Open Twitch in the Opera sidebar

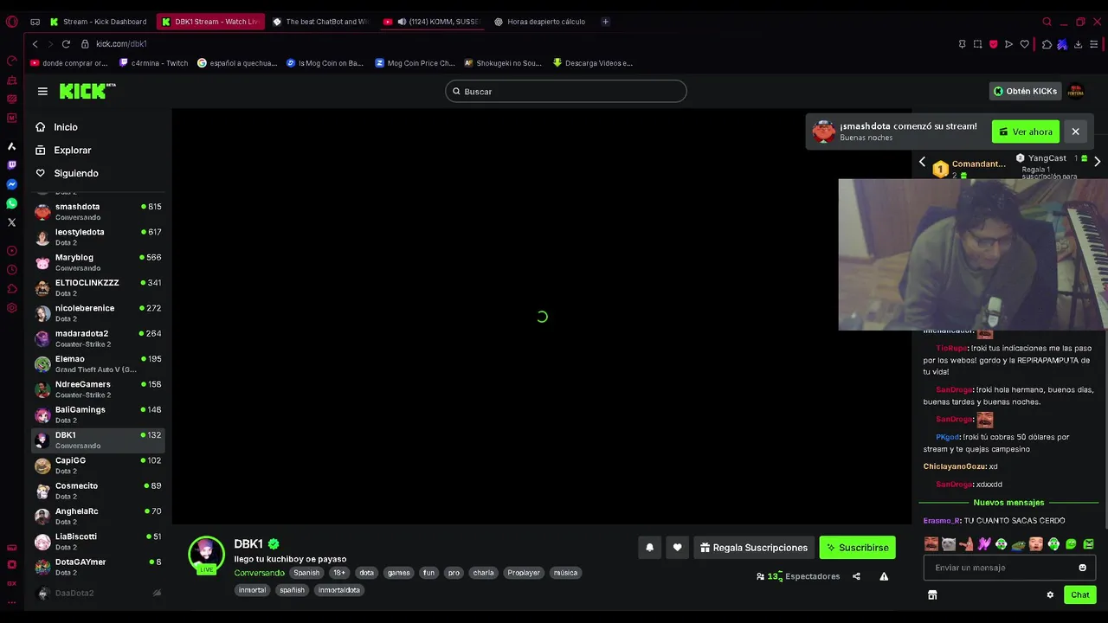(x=11, y=165)
